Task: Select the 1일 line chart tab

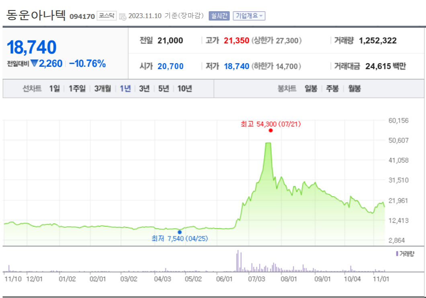Action: [54, 88]
